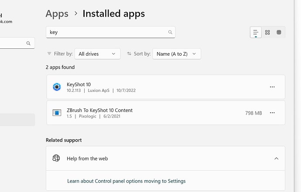
Task: Click the Installed apps page title
Action: (x=114, y=14)
